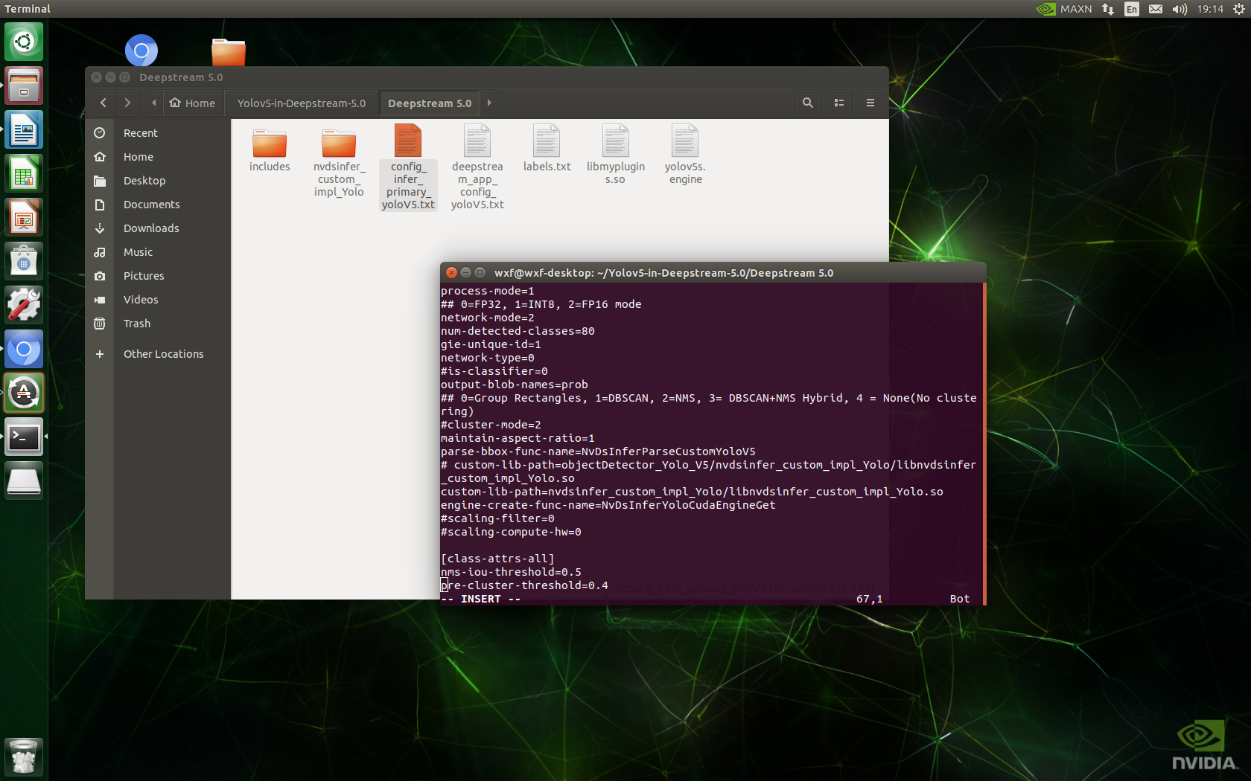Open the system power gear menu

[x=1239, y=9]
